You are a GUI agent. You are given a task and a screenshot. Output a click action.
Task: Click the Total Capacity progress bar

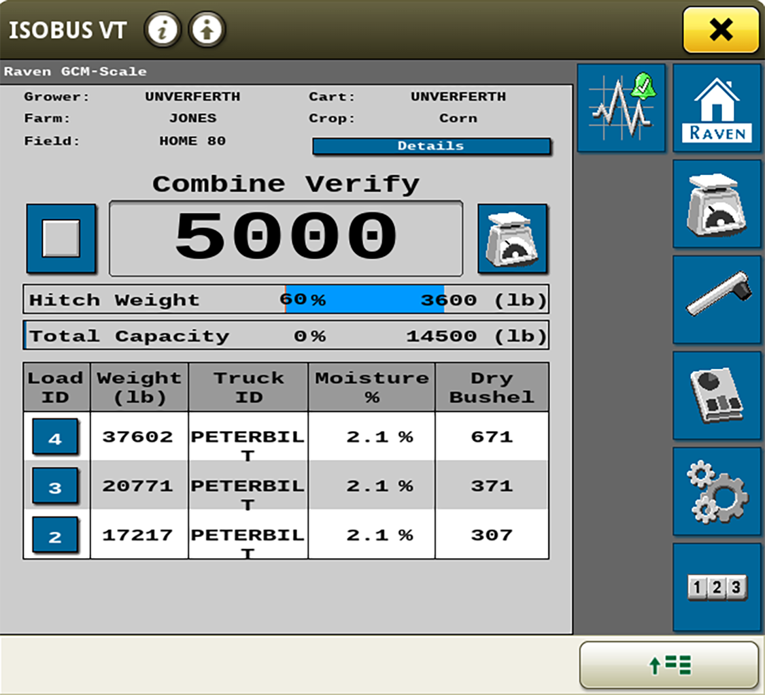[286, 336]
